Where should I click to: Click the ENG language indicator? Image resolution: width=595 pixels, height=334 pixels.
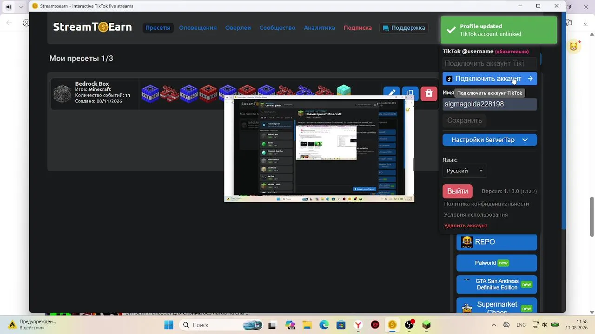point(521,325)
